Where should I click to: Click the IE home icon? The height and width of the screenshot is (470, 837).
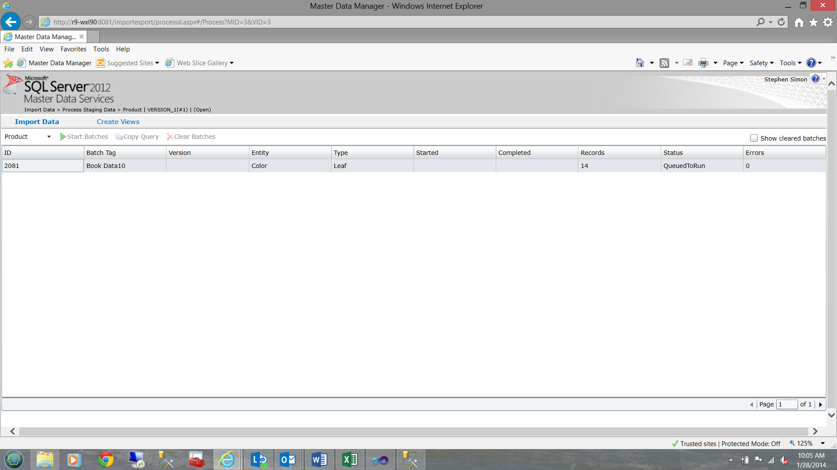tap(799, 22)
